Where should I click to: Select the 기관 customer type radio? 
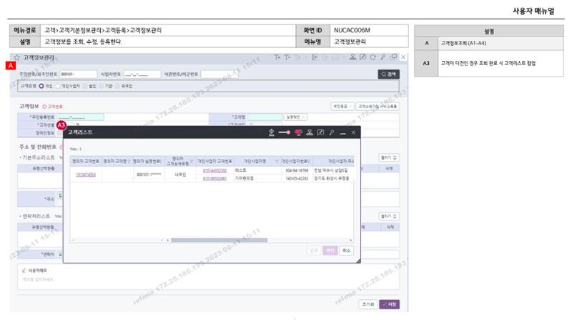tap(102, 86)
